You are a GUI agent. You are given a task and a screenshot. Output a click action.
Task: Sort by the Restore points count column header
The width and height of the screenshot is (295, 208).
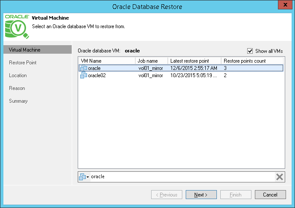[252, 61]
